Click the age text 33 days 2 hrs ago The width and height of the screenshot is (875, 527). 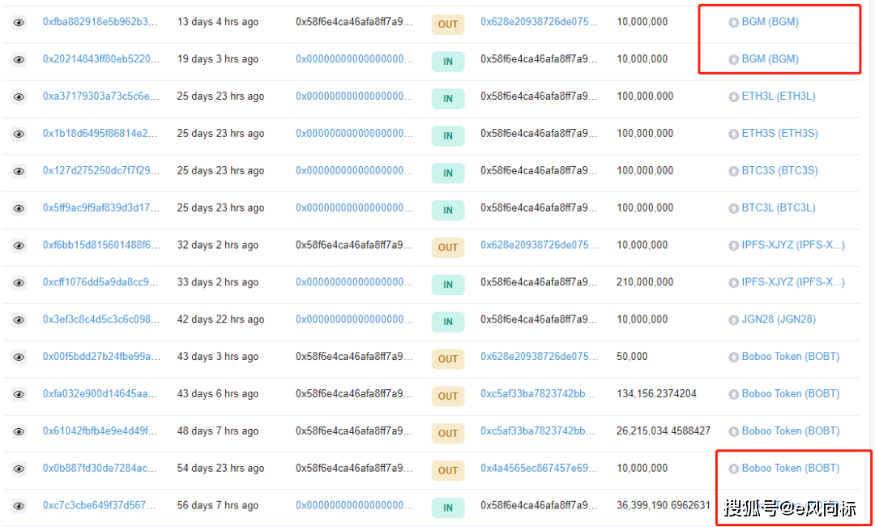tap(218, 282)
